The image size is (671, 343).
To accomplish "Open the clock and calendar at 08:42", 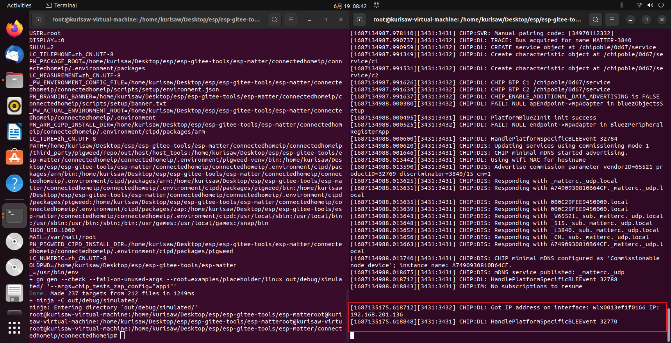I will pyautogui.click(x=350, y=6).
